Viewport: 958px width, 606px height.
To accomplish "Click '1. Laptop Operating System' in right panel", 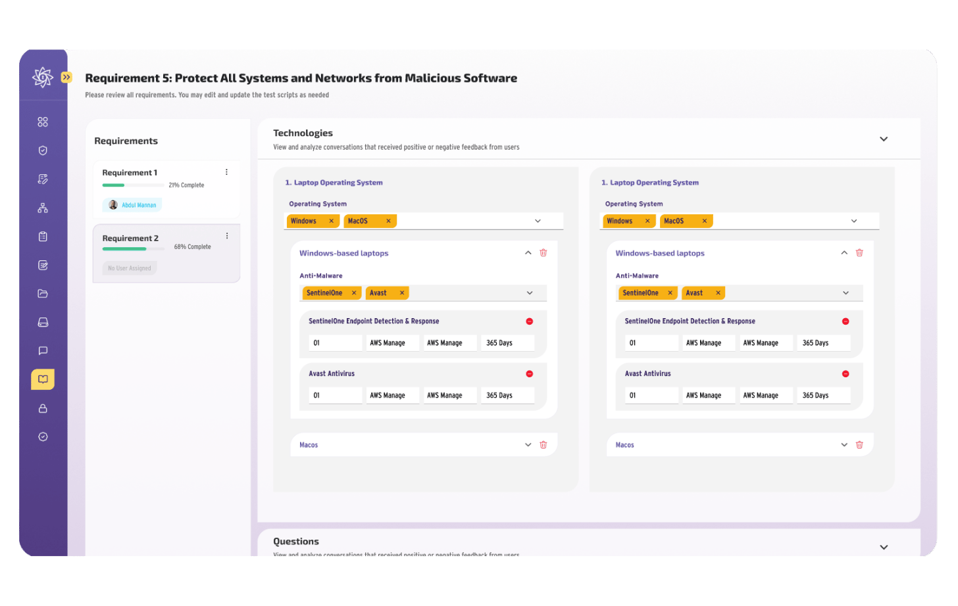I will (650, 183).
